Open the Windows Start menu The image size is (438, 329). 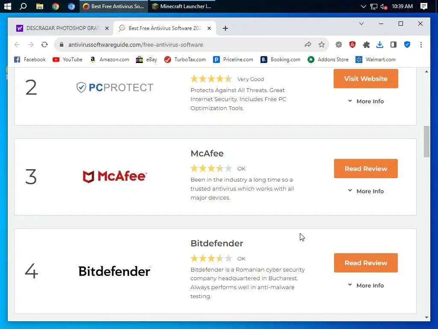[8, 6]
